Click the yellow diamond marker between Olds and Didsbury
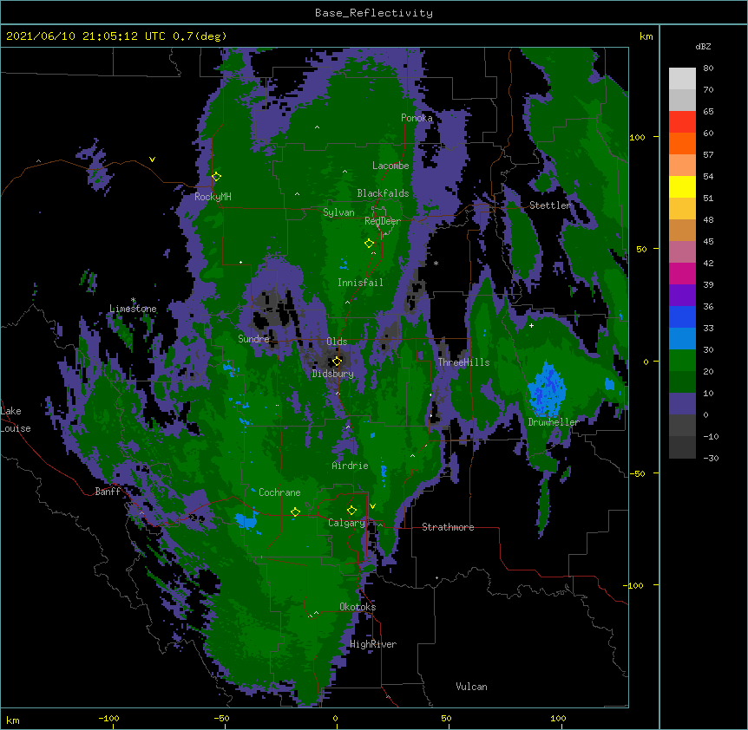Viewport: 748px width, 730px height. point(337,361)
